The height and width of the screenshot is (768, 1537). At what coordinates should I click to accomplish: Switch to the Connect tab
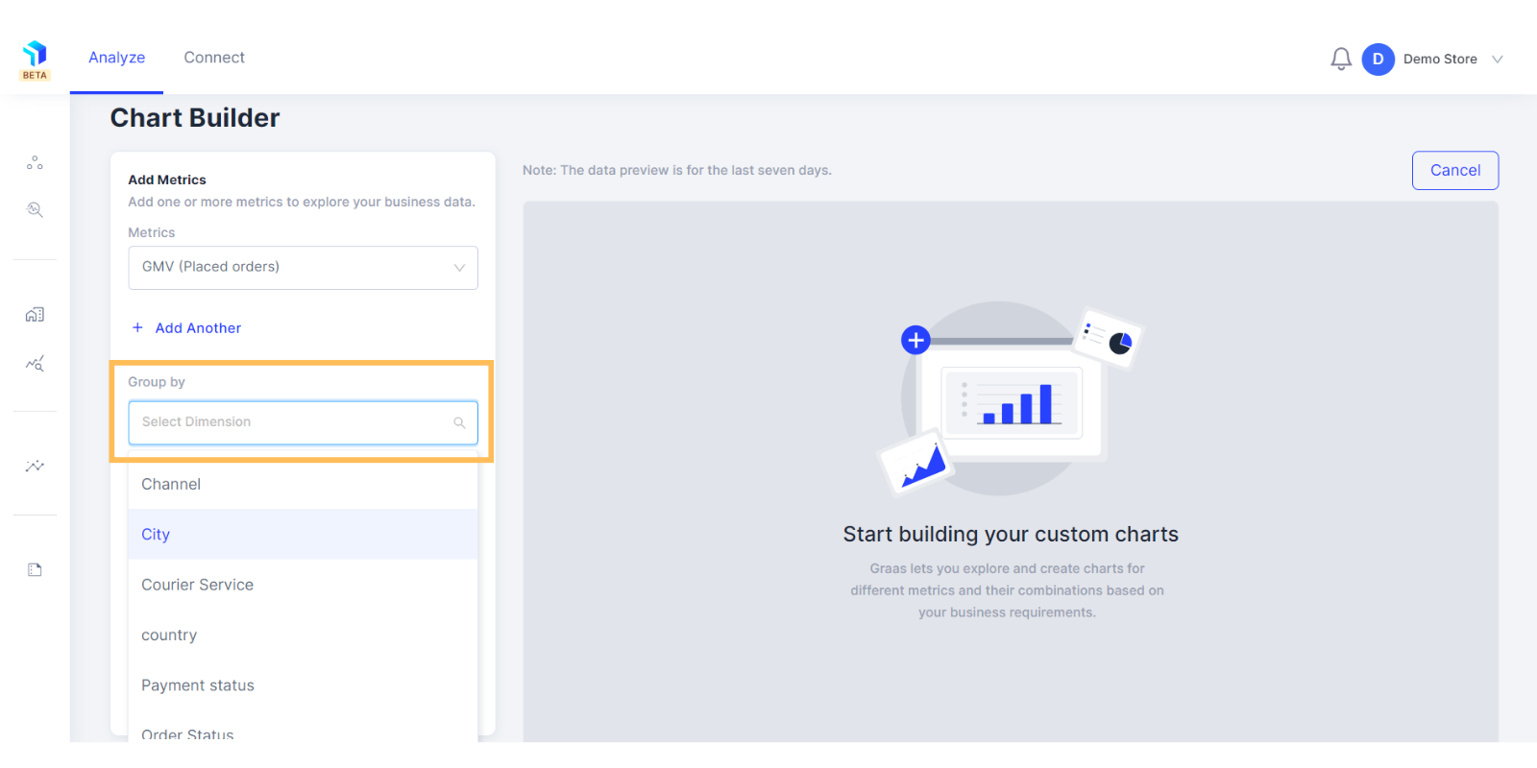point(214,58)
